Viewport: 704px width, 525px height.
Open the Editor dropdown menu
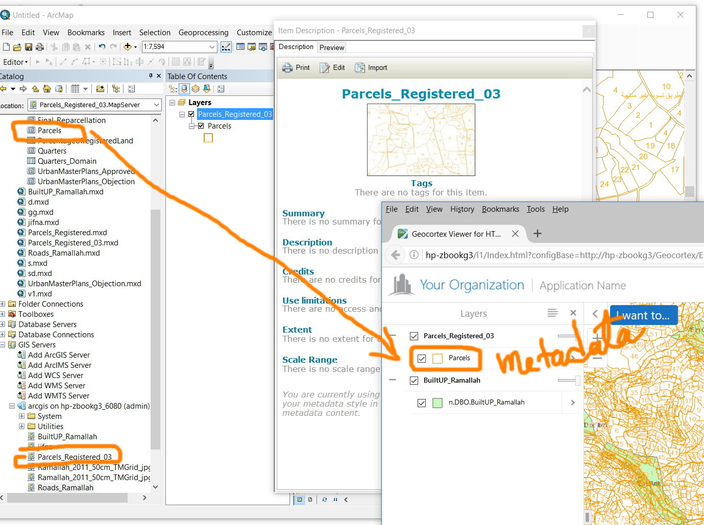coord(15,62)
